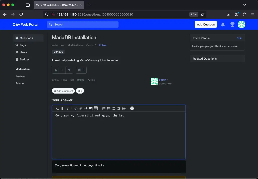The width and height of the screenshot is (258, 179).
Task: Insert a hyperlink using the chain icon
Action: click(81, 108)
